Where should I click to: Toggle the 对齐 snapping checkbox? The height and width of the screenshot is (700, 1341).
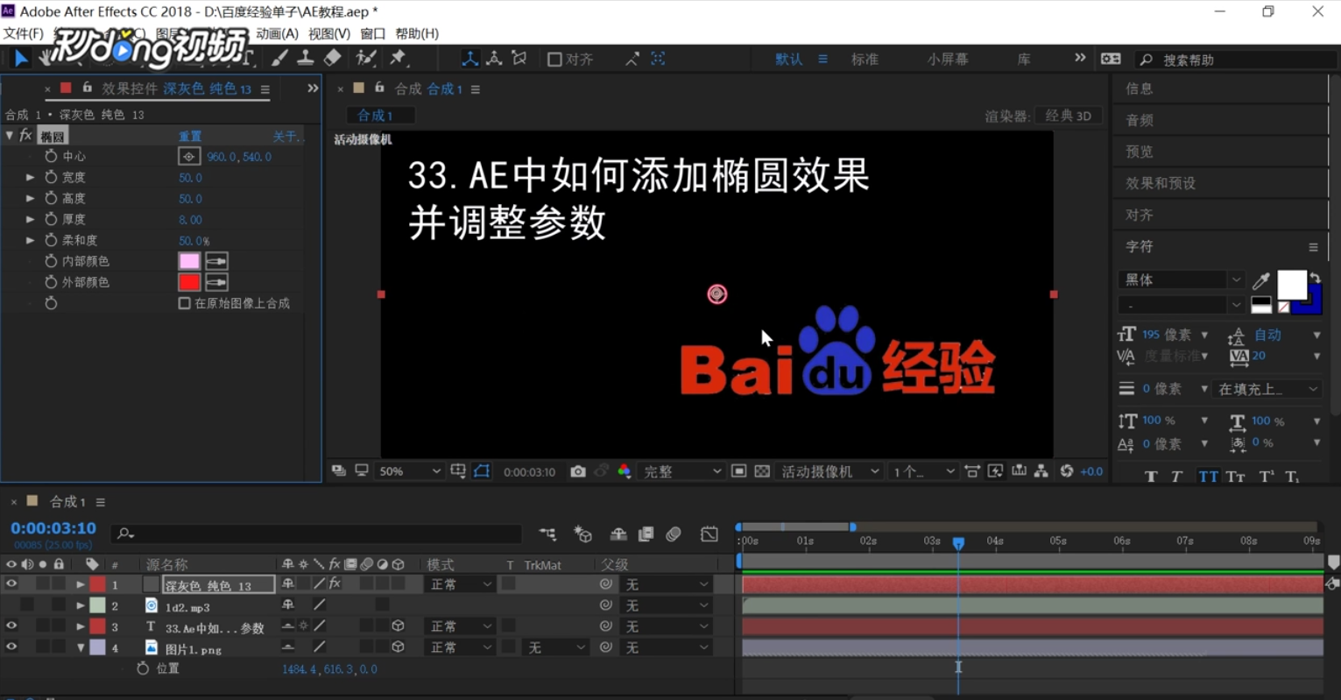[554, 60]
